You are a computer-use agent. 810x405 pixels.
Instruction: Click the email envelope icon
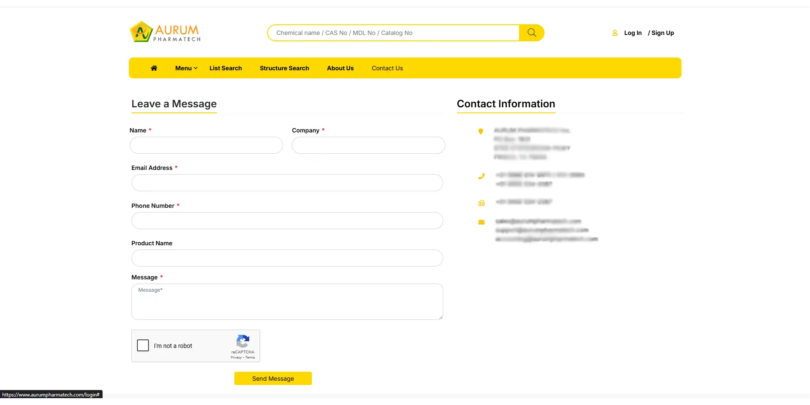tap(481, 222)
